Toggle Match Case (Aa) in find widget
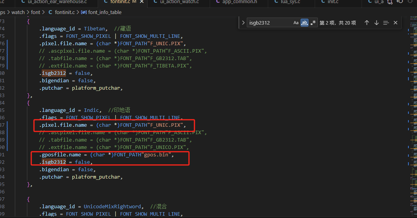This screenshot has width=417, height=218. pyautogui.click(x=296, y=23)
